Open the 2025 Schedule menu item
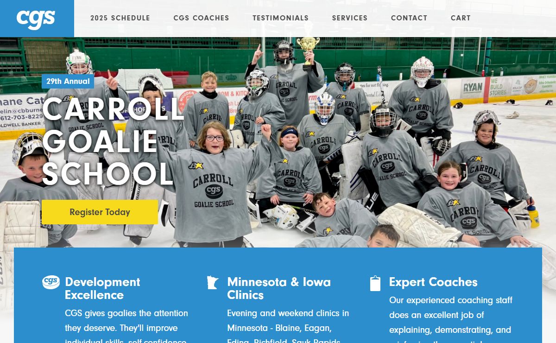 120,18
